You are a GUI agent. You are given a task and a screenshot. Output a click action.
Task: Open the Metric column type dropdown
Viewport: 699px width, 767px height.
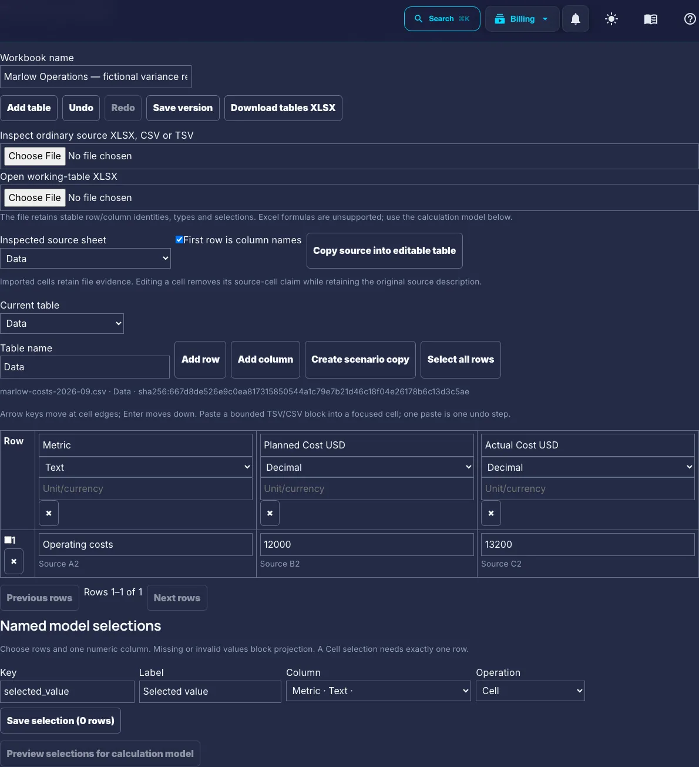(146, 467)
